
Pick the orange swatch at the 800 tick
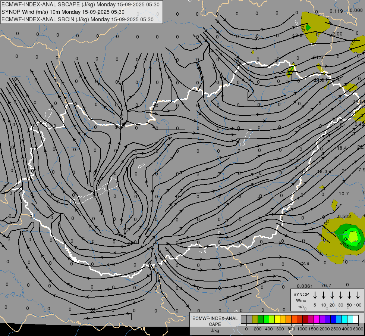point(289,320)
